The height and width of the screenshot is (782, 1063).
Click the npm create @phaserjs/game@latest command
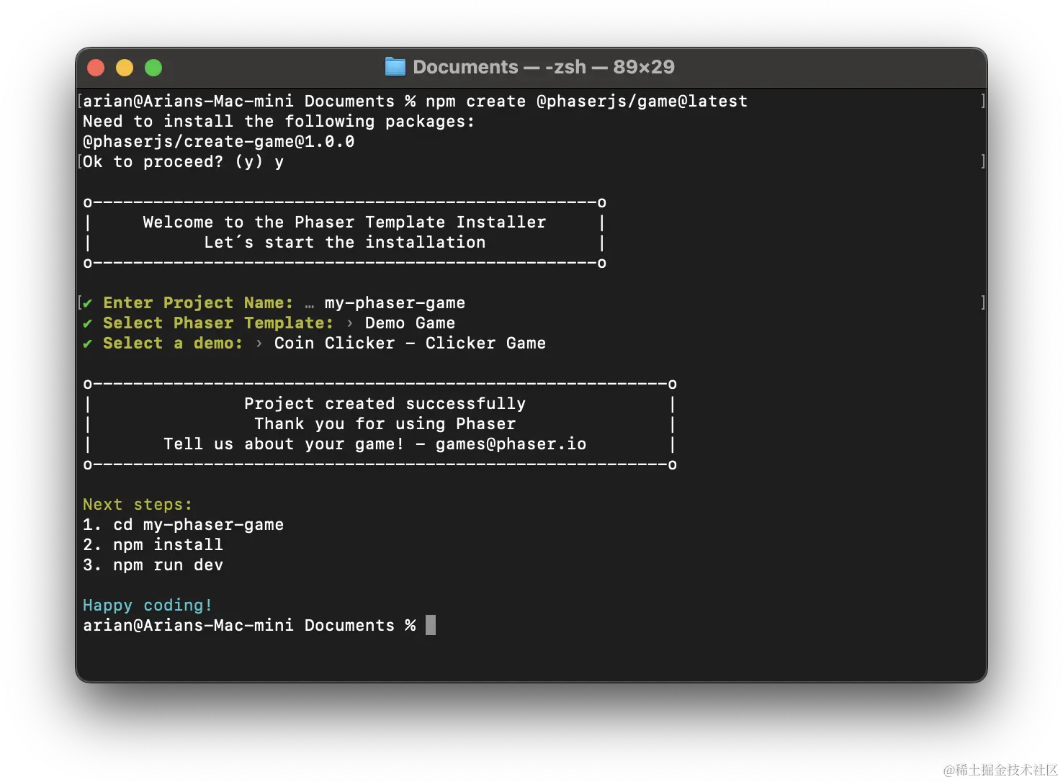[586, 102]
